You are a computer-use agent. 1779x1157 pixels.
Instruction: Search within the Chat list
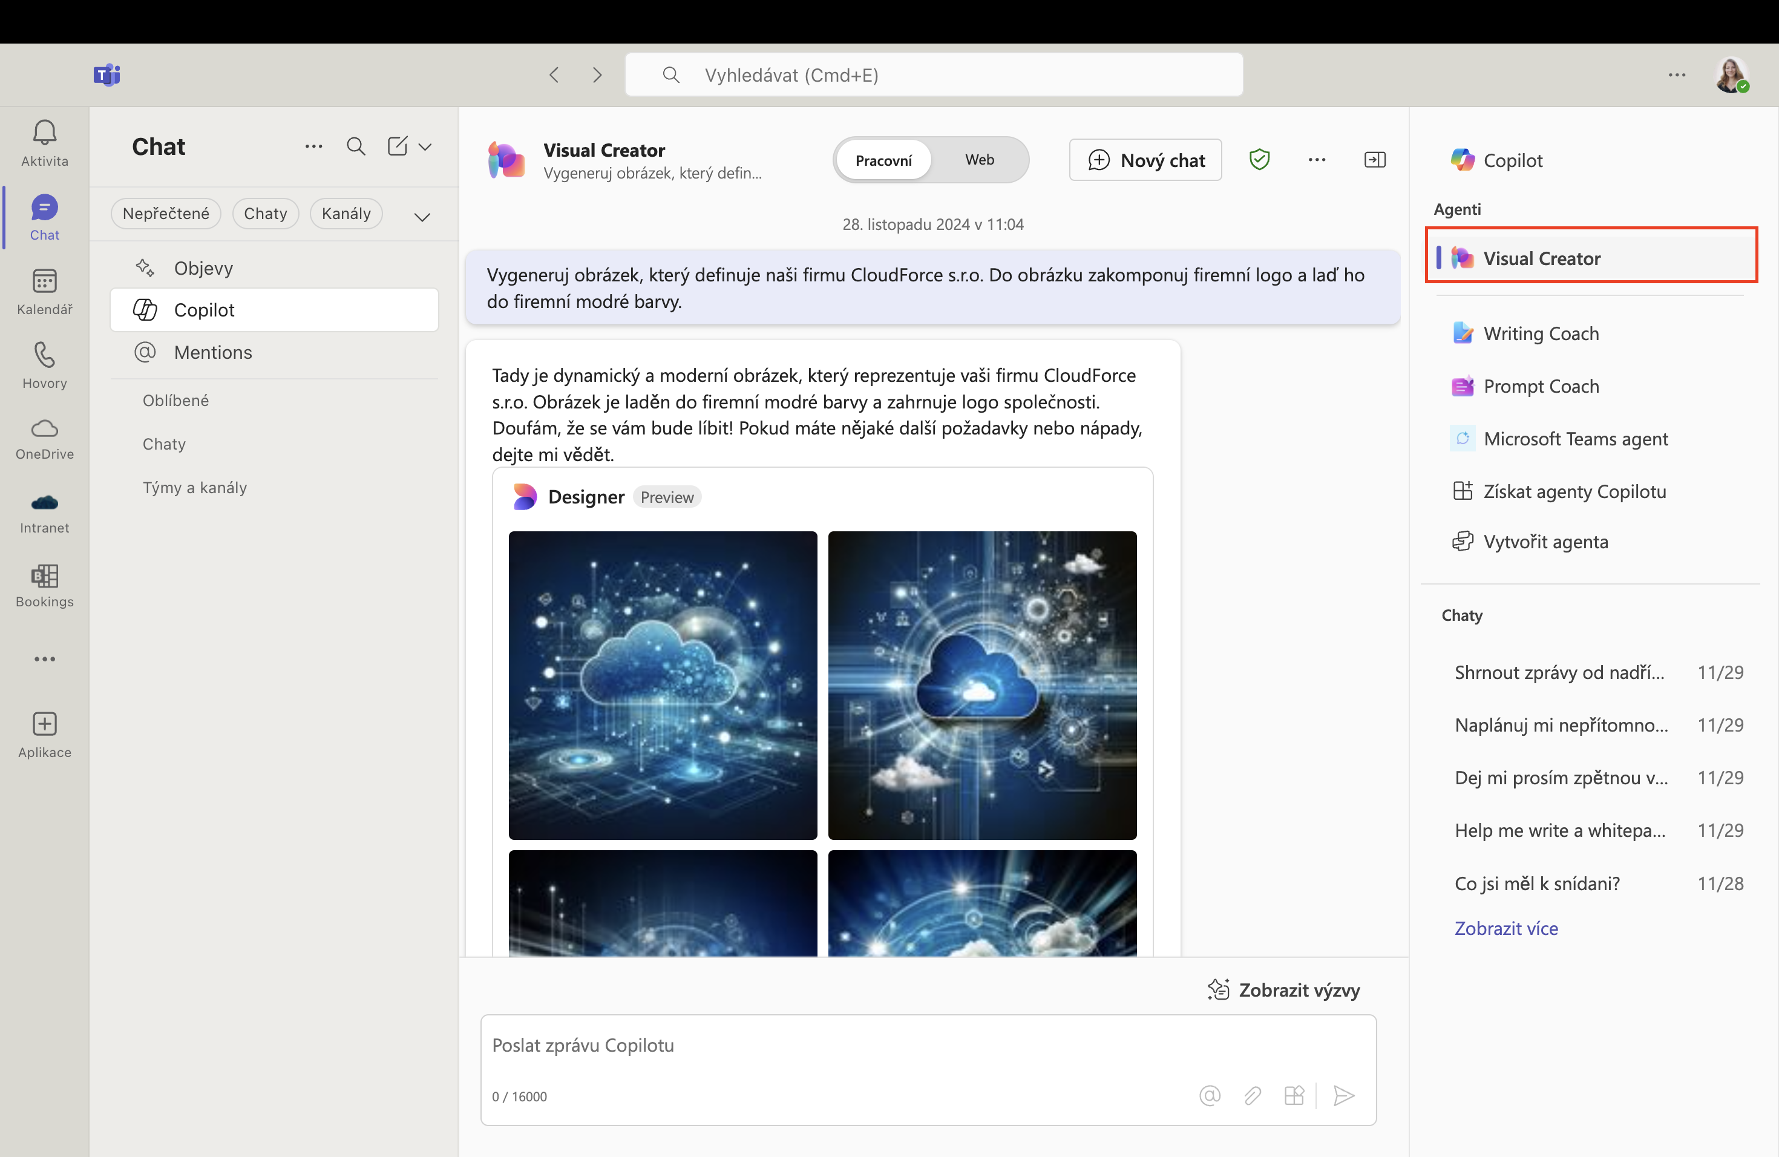tap(356, 146)
